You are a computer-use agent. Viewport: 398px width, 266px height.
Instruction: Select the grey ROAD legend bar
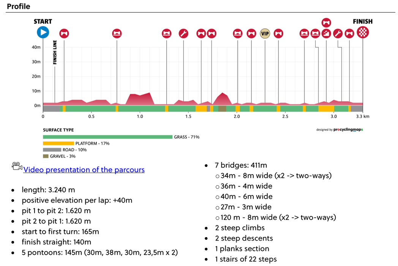(52, 150)
